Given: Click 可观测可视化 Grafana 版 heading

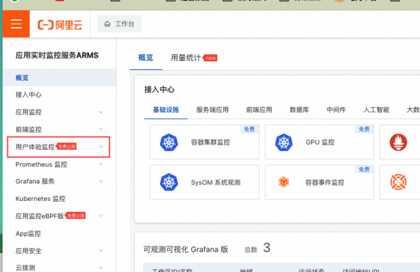Looking at the screenshot, I should pos(186,249).
